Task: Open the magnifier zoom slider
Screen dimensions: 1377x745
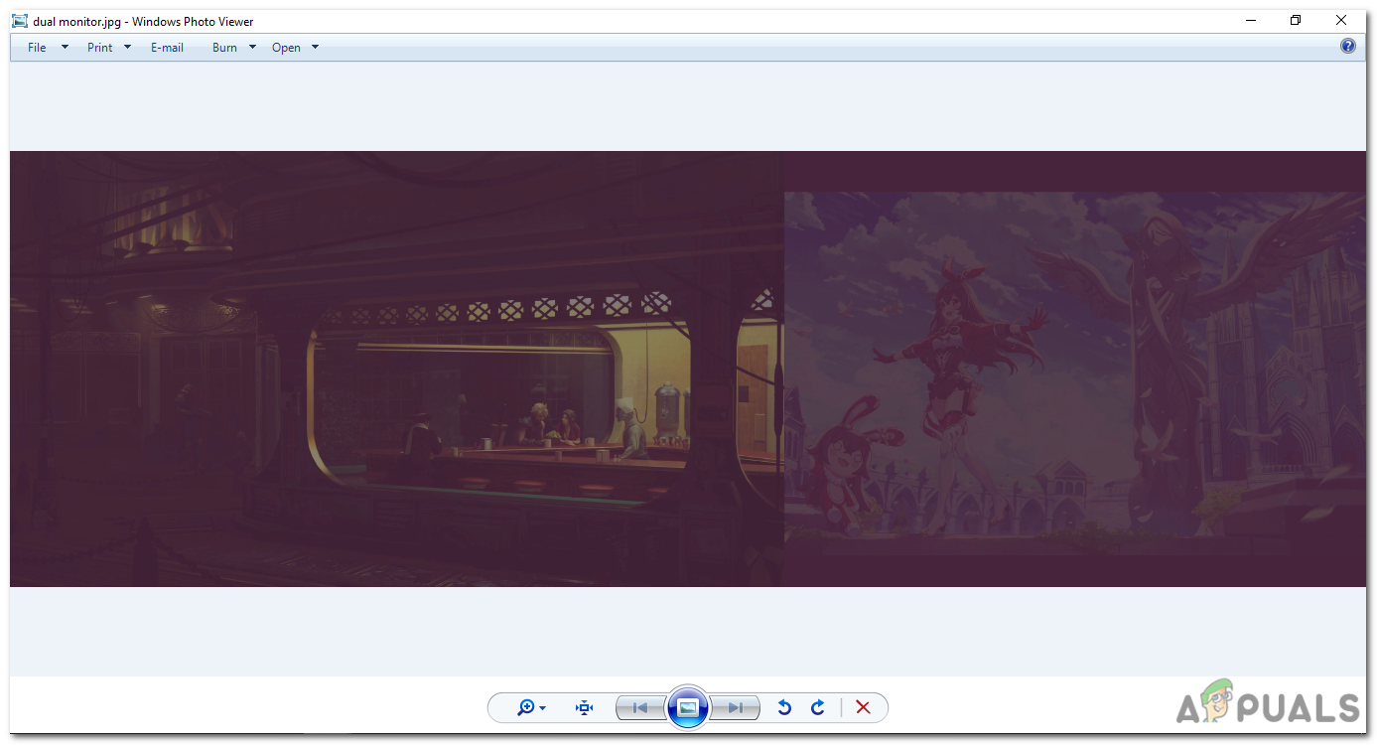Action: 527,707
